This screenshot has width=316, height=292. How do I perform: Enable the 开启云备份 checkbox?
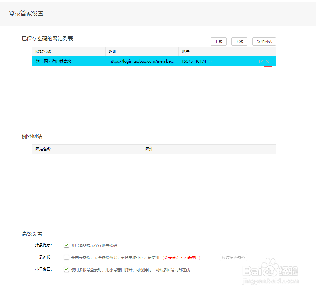tap(66, 257)
